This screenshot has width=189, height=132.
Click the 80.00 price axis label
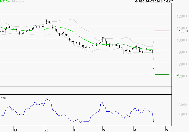click(183, 64)
